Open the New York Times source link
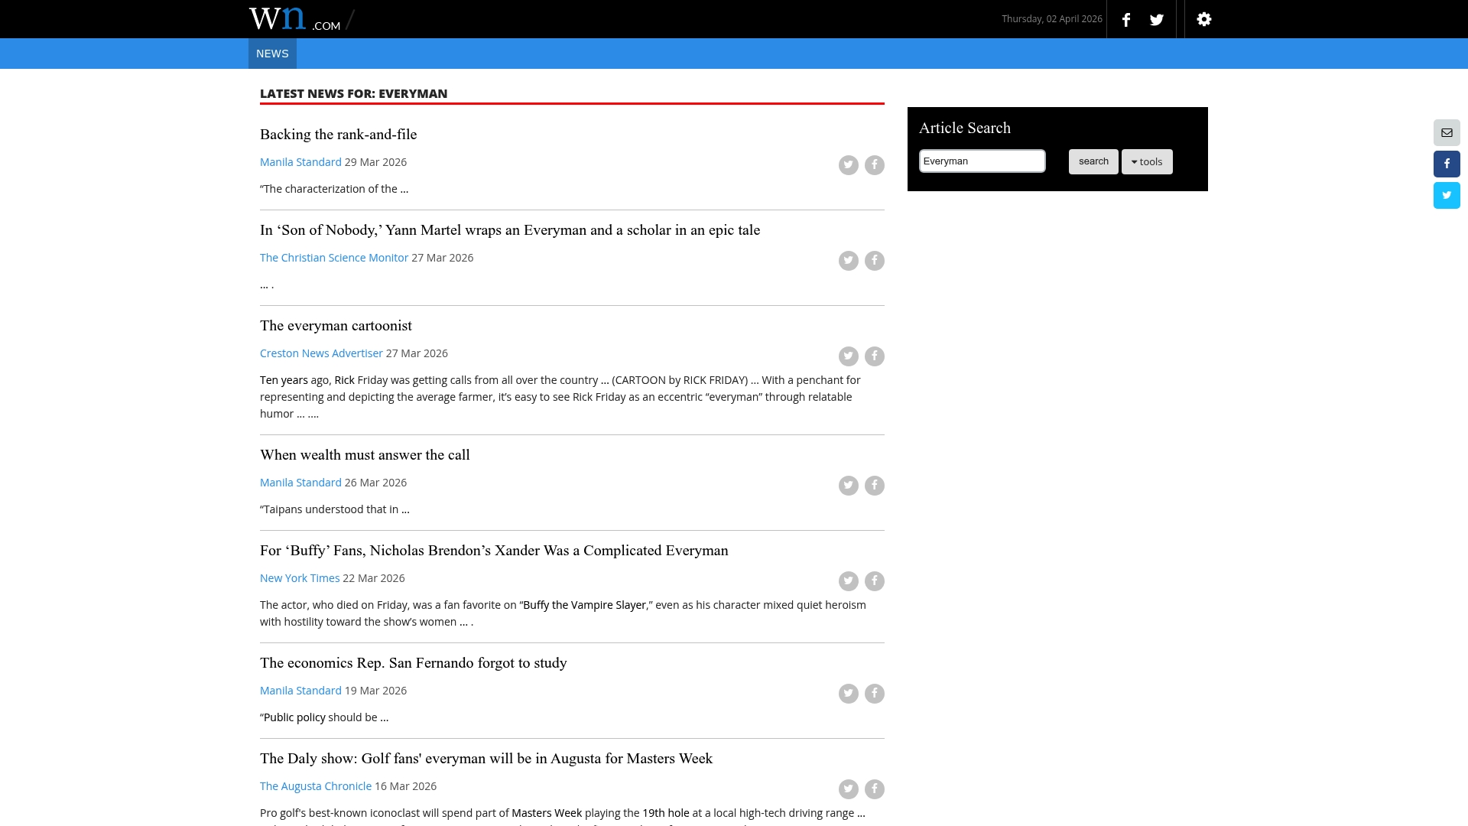Screen dimensions: 1468x826 point(300,578)
